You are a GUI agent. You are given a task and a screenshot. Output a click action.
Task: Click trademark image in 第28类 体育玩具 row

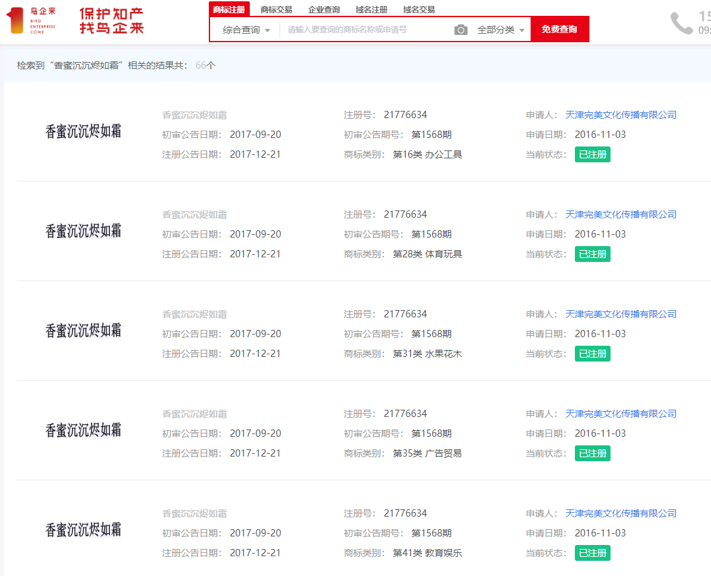pyautogui.click(x=83, y=231)
